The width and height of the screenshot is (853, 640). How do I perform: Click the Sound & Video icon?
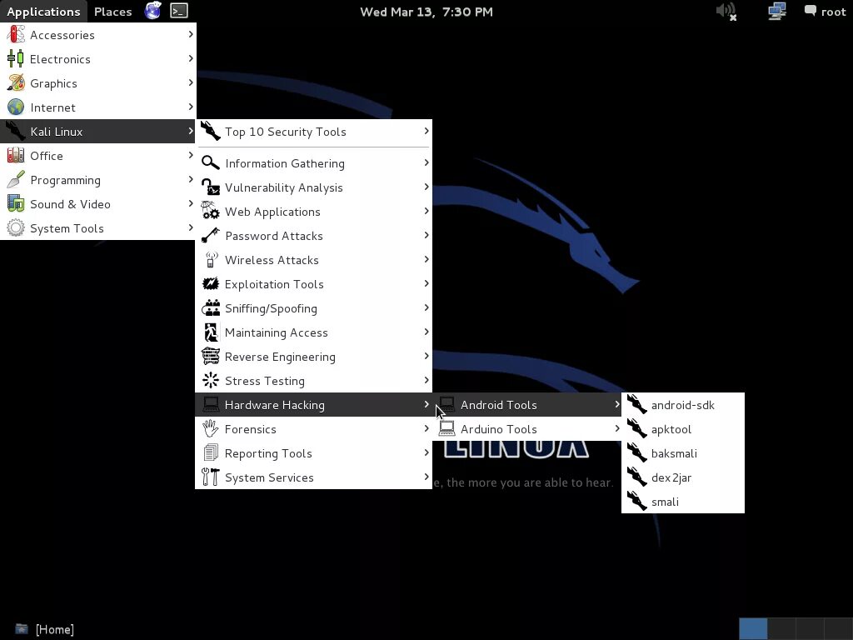click(16, 204)
